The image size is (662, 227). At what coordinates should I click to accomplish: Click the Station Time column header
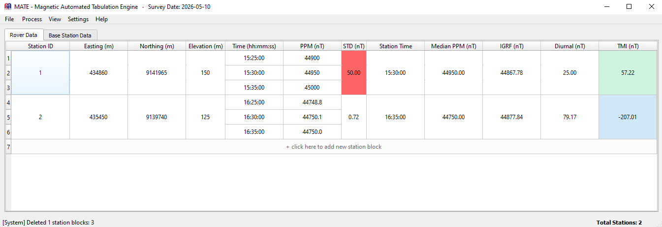tap(395, 46)
